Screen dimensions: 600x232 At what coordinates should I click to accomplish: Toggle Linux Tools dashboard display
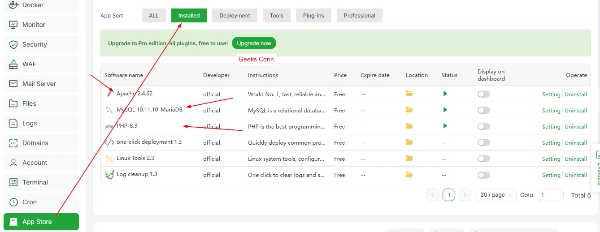[x=484, y=159]
